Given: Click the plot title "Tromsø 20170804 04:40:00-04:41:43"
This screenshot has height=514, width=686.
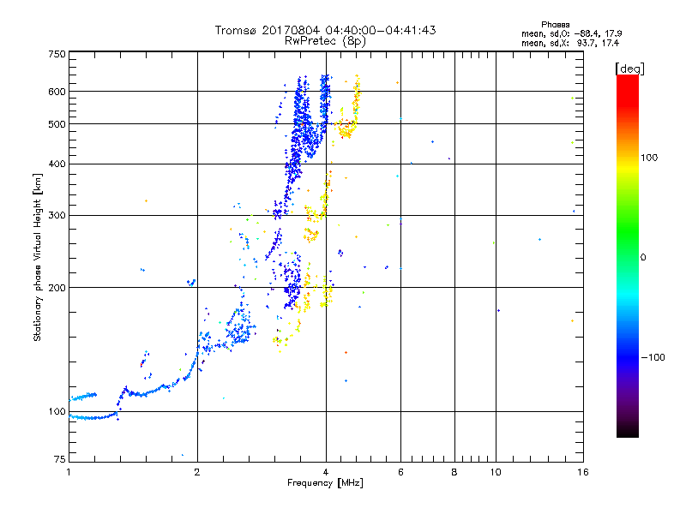Looking at the screenshot, I should pyautogui.click(x=325, y=30).
